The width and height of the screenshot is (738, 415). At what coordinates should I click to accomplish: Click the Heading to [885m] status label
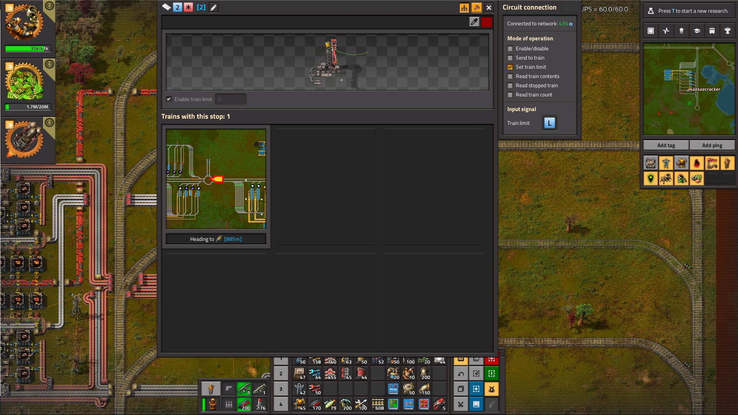(x=216, y=239)
